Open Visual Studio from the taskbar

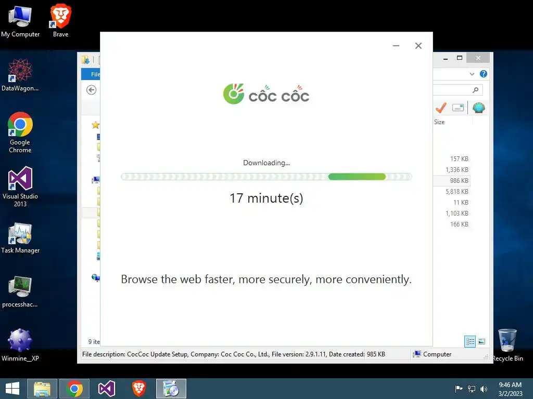coord(106,389)
